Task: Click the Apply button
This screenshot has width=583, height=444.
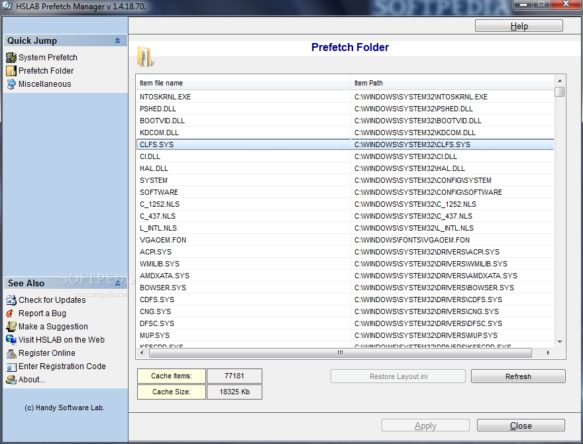Action: click(x=425, y=425)
